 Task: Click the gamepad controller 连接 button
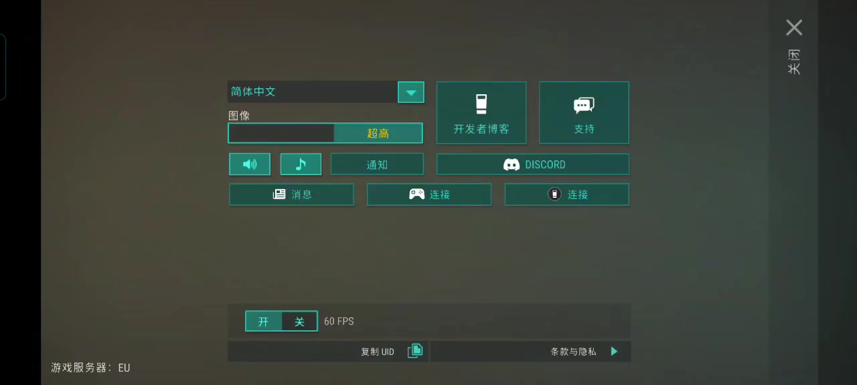pos(429,195)
